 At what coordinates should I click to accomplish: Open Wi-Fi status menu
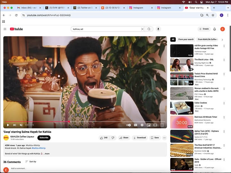184,2
